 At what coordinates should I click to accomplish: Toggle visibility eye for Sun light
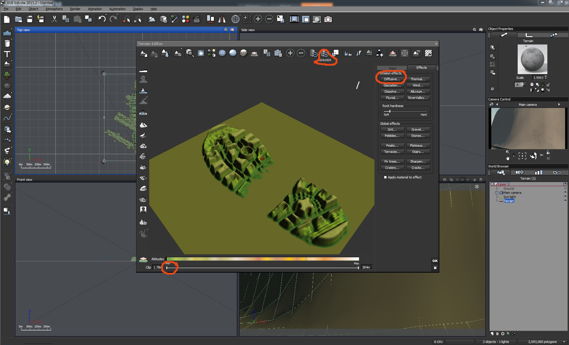565,197
